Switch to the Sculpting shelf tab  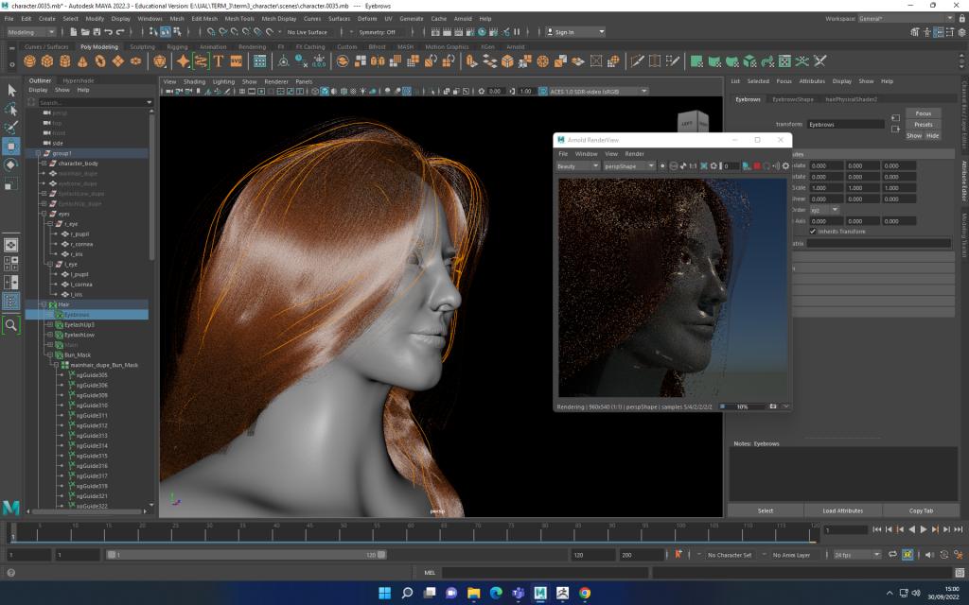[142, 47]
